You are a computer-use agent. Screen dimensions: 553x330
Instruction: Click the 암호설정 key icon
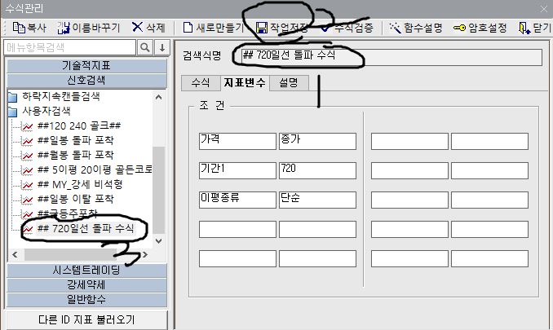tap(460, 28)
